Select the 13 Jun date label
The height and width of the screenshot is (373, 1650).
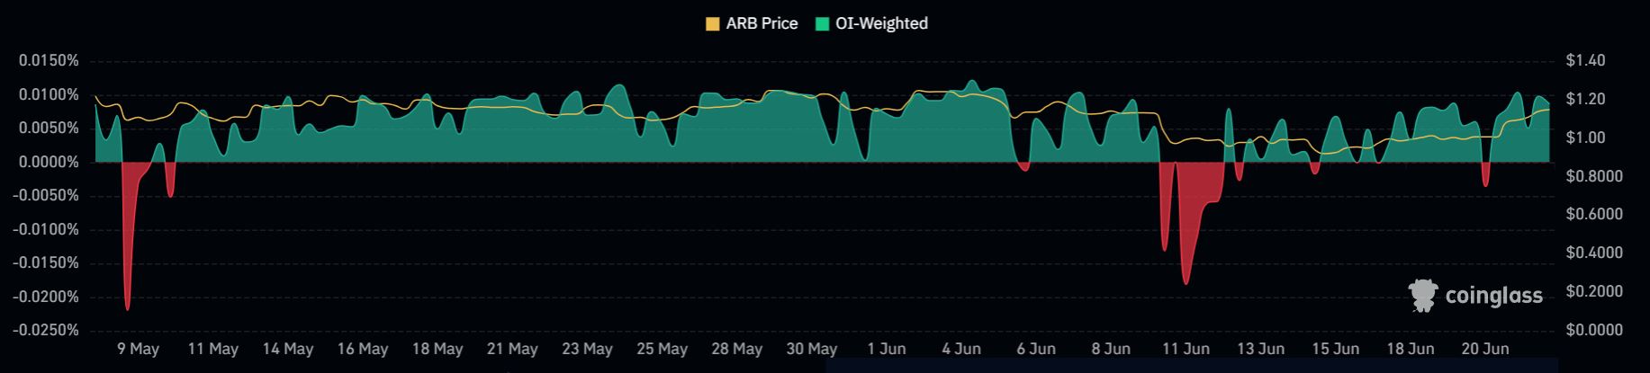click(x=1260, y=349)
